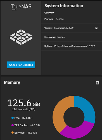The image size is (102, 140).
Task: Click Dragonfish-24.04.2 version text
Action: (64, 28)
